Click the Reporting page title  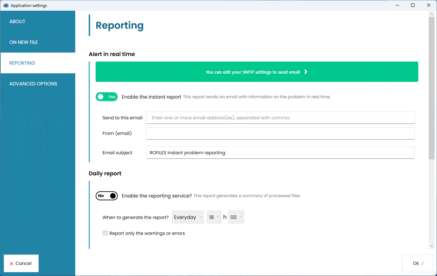(x=119, y=26)
